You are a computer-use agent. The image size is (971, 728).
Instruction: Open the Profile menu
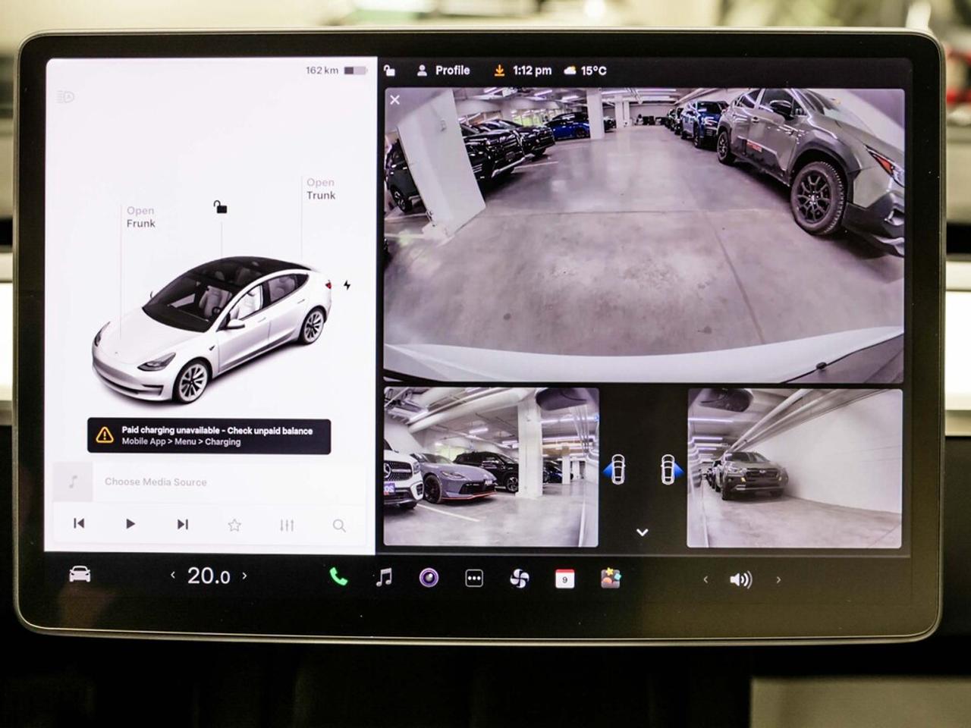444,71
